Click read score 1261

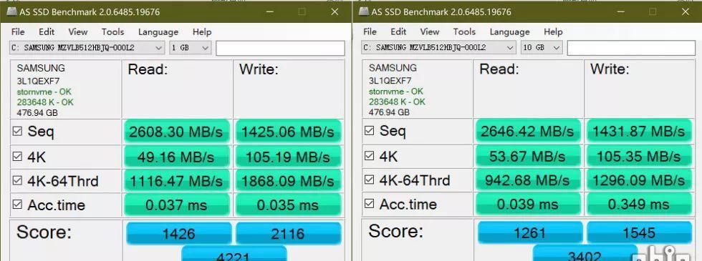(530, 232)
